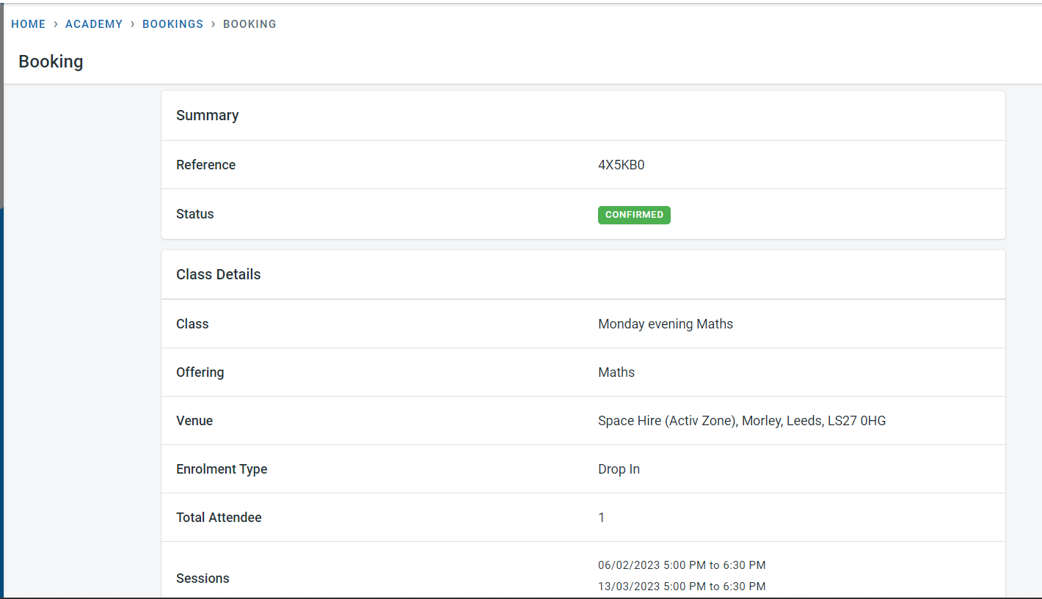Select the Monday evening Maths class name
This screenshot has height=599, width=1042.
(665, 324)
